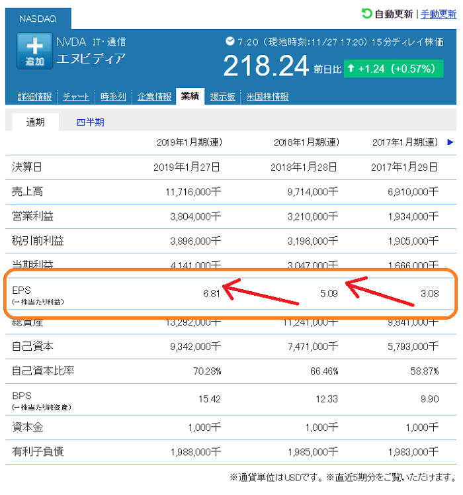Click the BPS row label
Viewport: 463px width, 495px height.
tap(22, 396)
